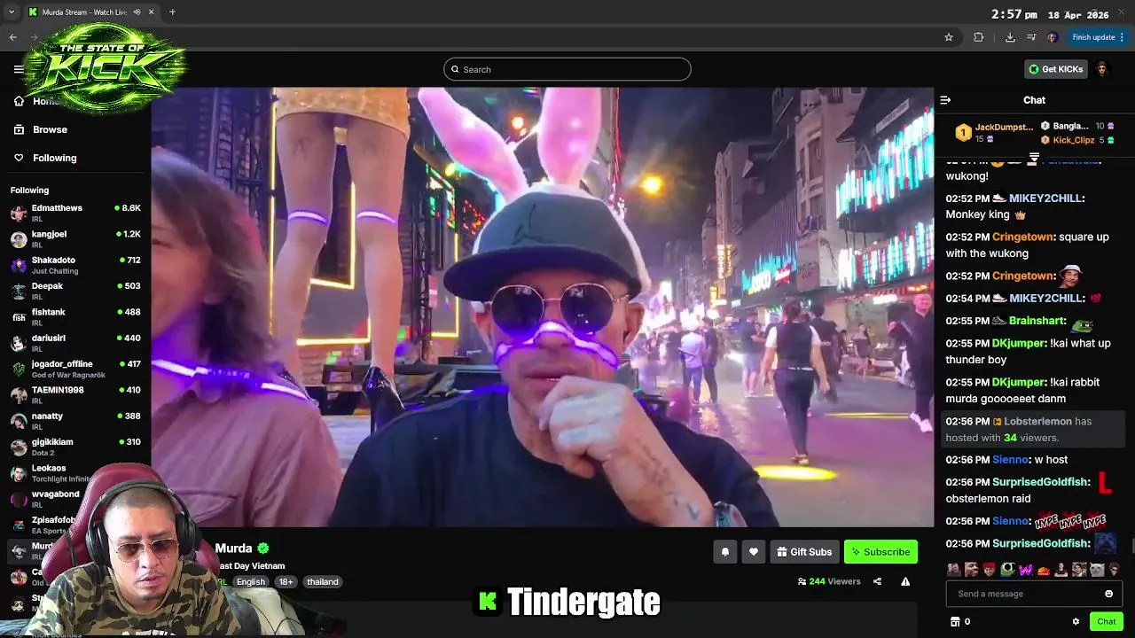Open the browser extensions puzzle icon
Image resolution: width=1135 pixels, height=638 pixels.
(979, 37)
